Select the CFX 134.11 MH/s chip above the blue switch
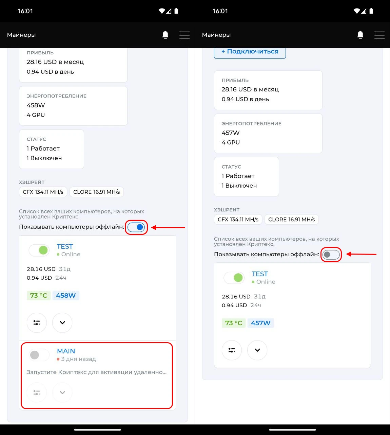 [43, 192]
